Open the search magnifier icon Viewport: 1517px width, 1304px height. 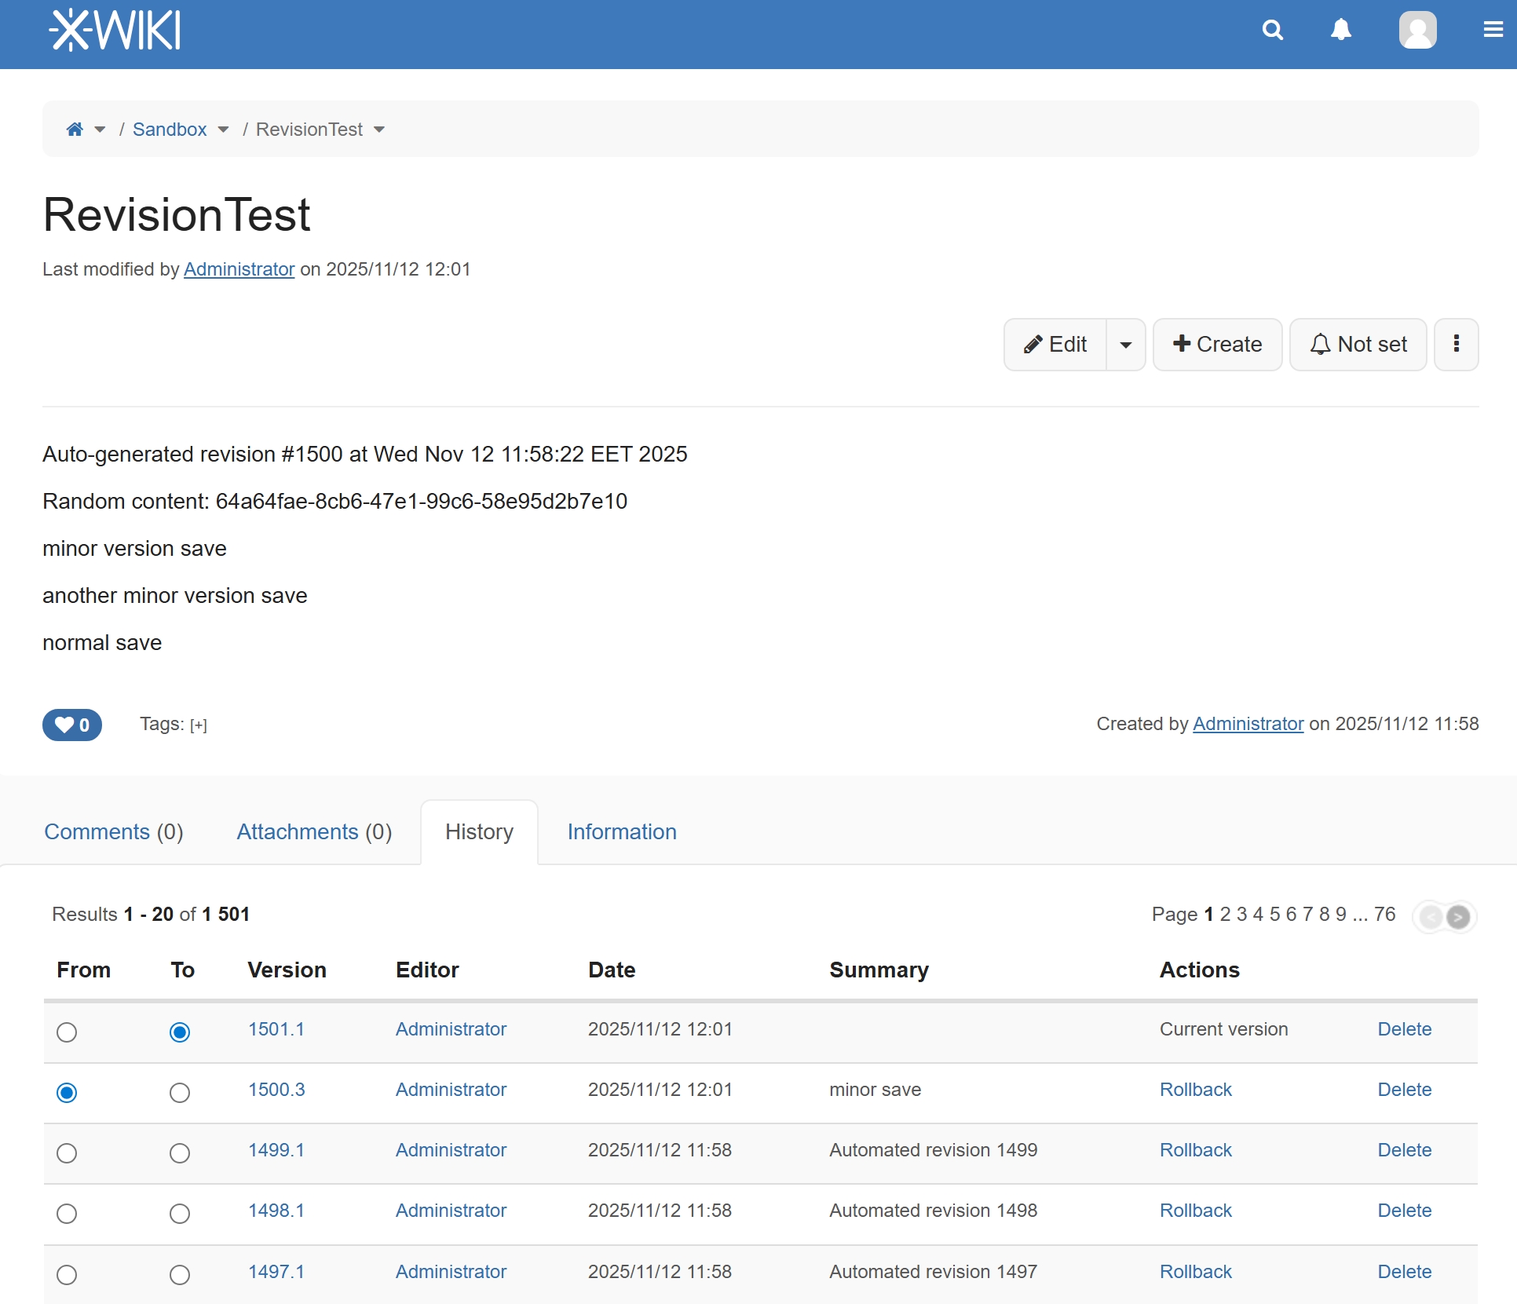1272,31
